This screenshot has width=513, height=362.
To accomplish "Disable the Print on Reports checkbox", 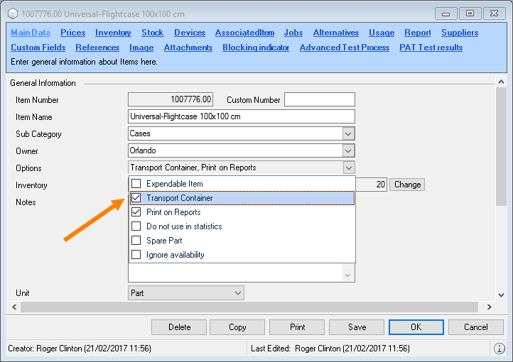I will point(136,212).
